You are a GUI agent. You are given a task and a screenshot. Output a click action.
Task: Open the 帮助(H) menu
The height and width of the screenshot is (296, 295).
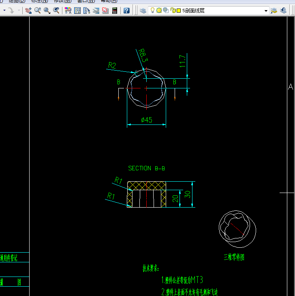(109, 1)
